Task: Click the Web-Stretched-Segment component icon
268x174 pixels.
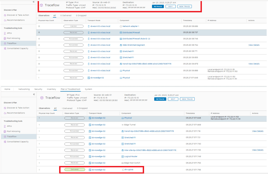Action: coord(121,45)
